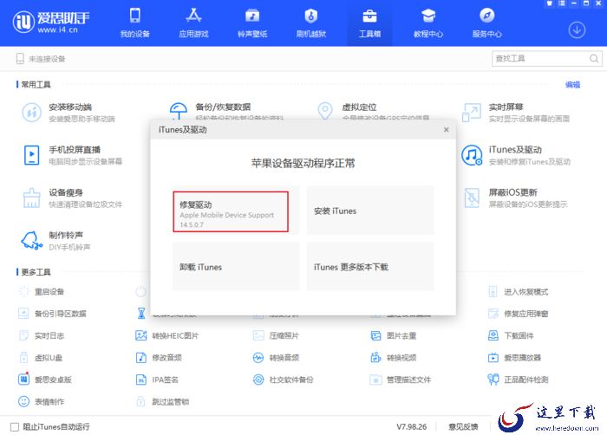The image size is (607, 435).
Task: Open the 虚拟U盘 tool
Action: pos(41,358)
